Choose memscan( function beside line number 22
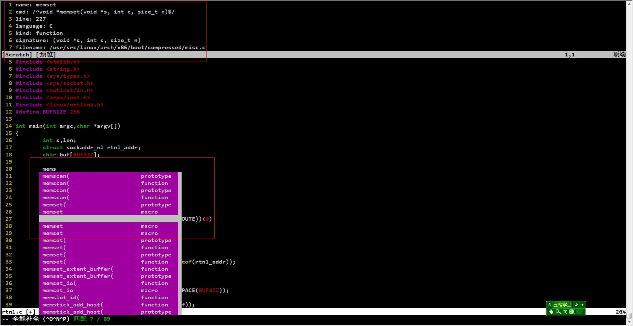The height and width of the screenshot is (326, 633). tap(109, 183)
